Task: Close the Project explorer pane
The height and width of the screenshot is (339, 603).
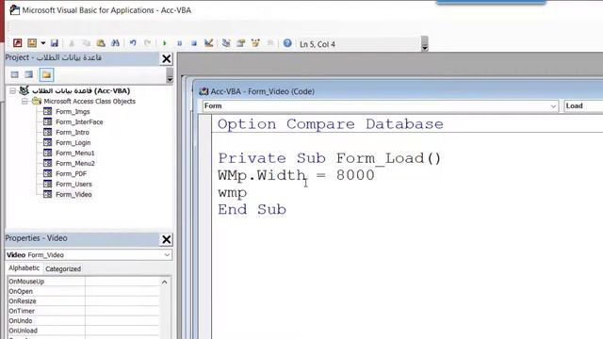Action: pos(167,58)
